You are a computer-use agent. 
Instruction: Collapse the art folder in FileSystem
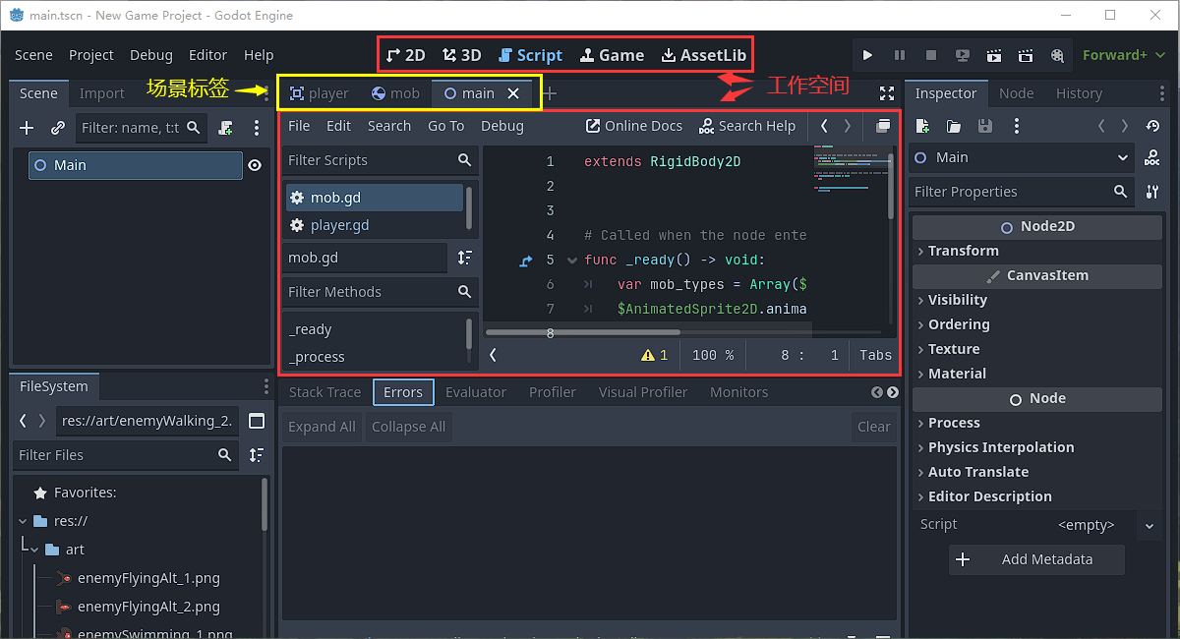pos(33,550)
